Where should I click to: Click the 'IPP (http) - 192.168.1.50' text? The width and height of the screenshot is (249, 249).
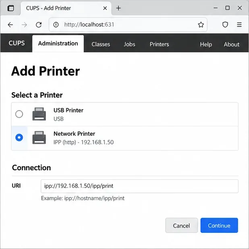point(83,142)
